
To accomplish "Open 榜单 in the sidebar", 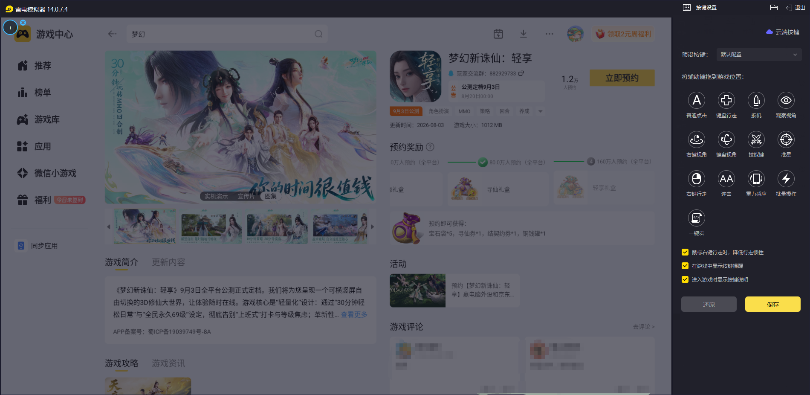I will (35, 93).
